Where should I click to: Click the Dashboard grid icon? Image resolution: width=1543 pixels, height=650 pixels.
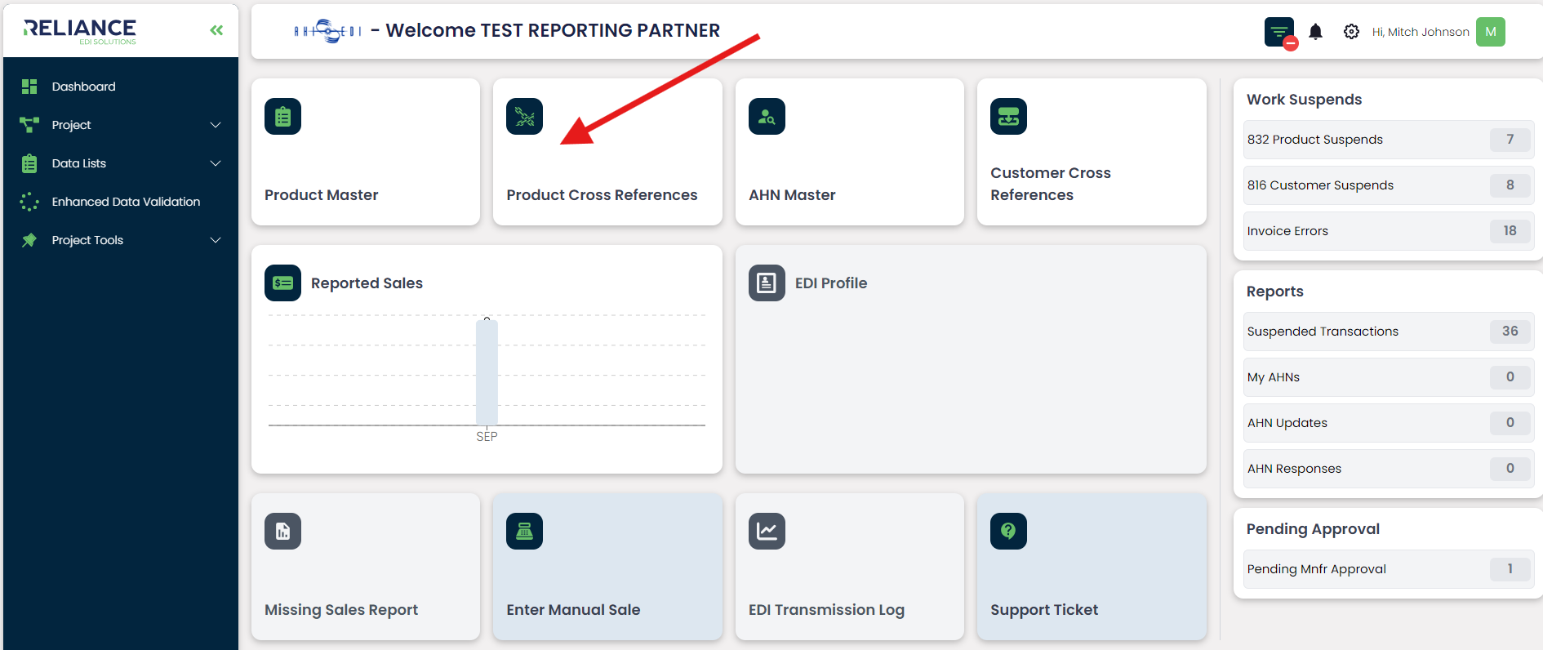29,87
